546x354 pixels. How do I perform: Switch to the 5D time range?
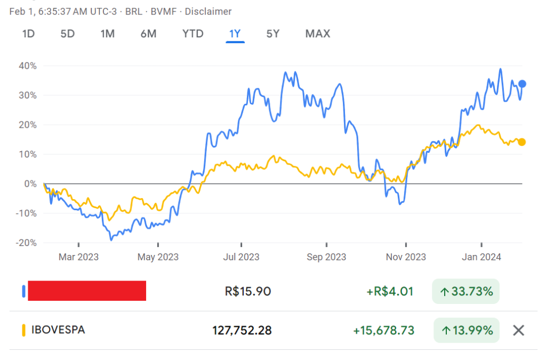[67, 34]
